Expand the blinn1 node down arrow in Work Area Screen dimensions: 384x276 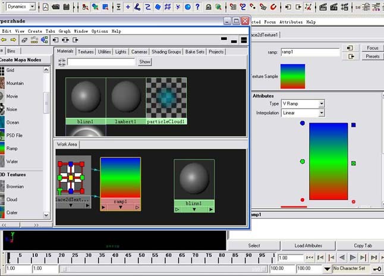(194, 209)
